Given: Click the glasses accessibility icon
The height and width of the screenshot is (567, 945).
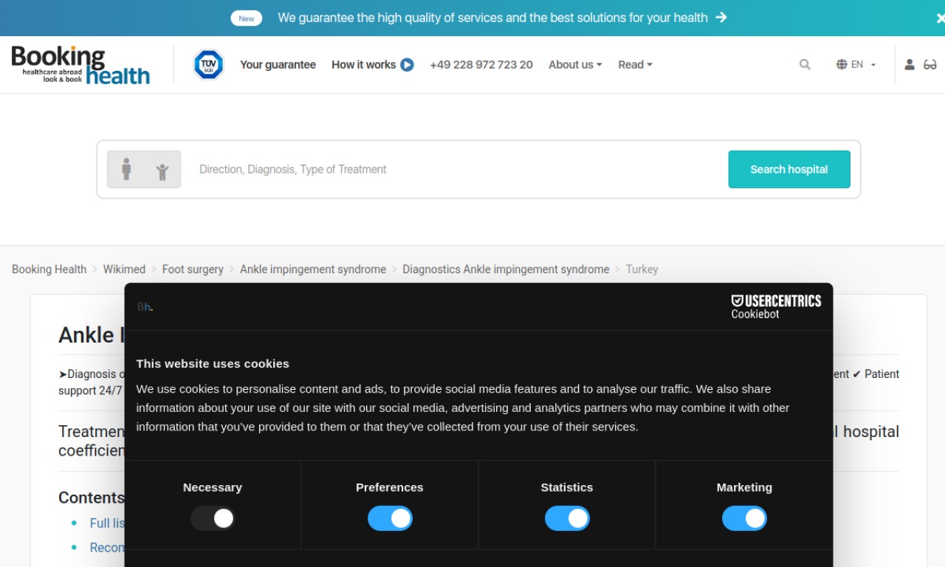Looking at the screenshot, I should 930,65.
